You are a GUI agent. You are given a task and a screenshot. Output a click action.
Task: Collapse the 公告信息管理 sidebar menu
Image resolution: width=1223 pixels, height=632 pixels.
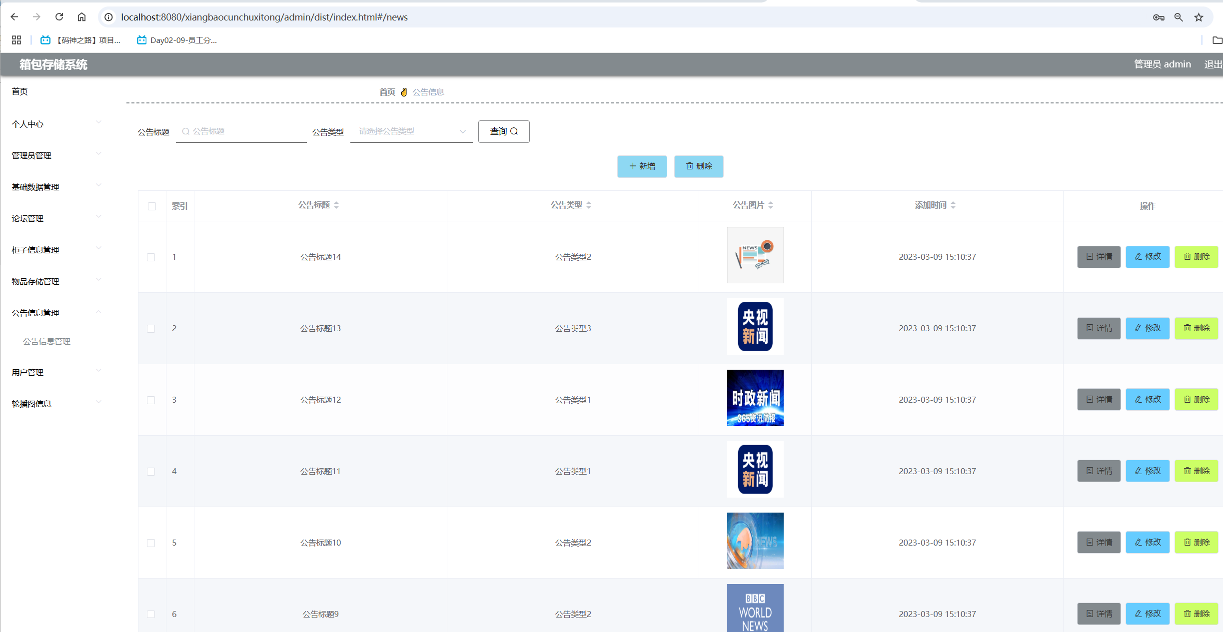coord(56,313)
